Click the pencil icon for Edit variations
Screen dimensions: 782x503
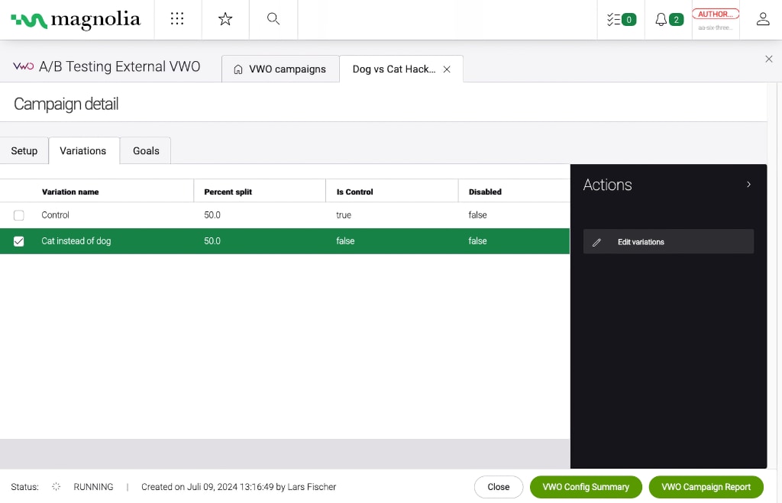coord(597,242)
